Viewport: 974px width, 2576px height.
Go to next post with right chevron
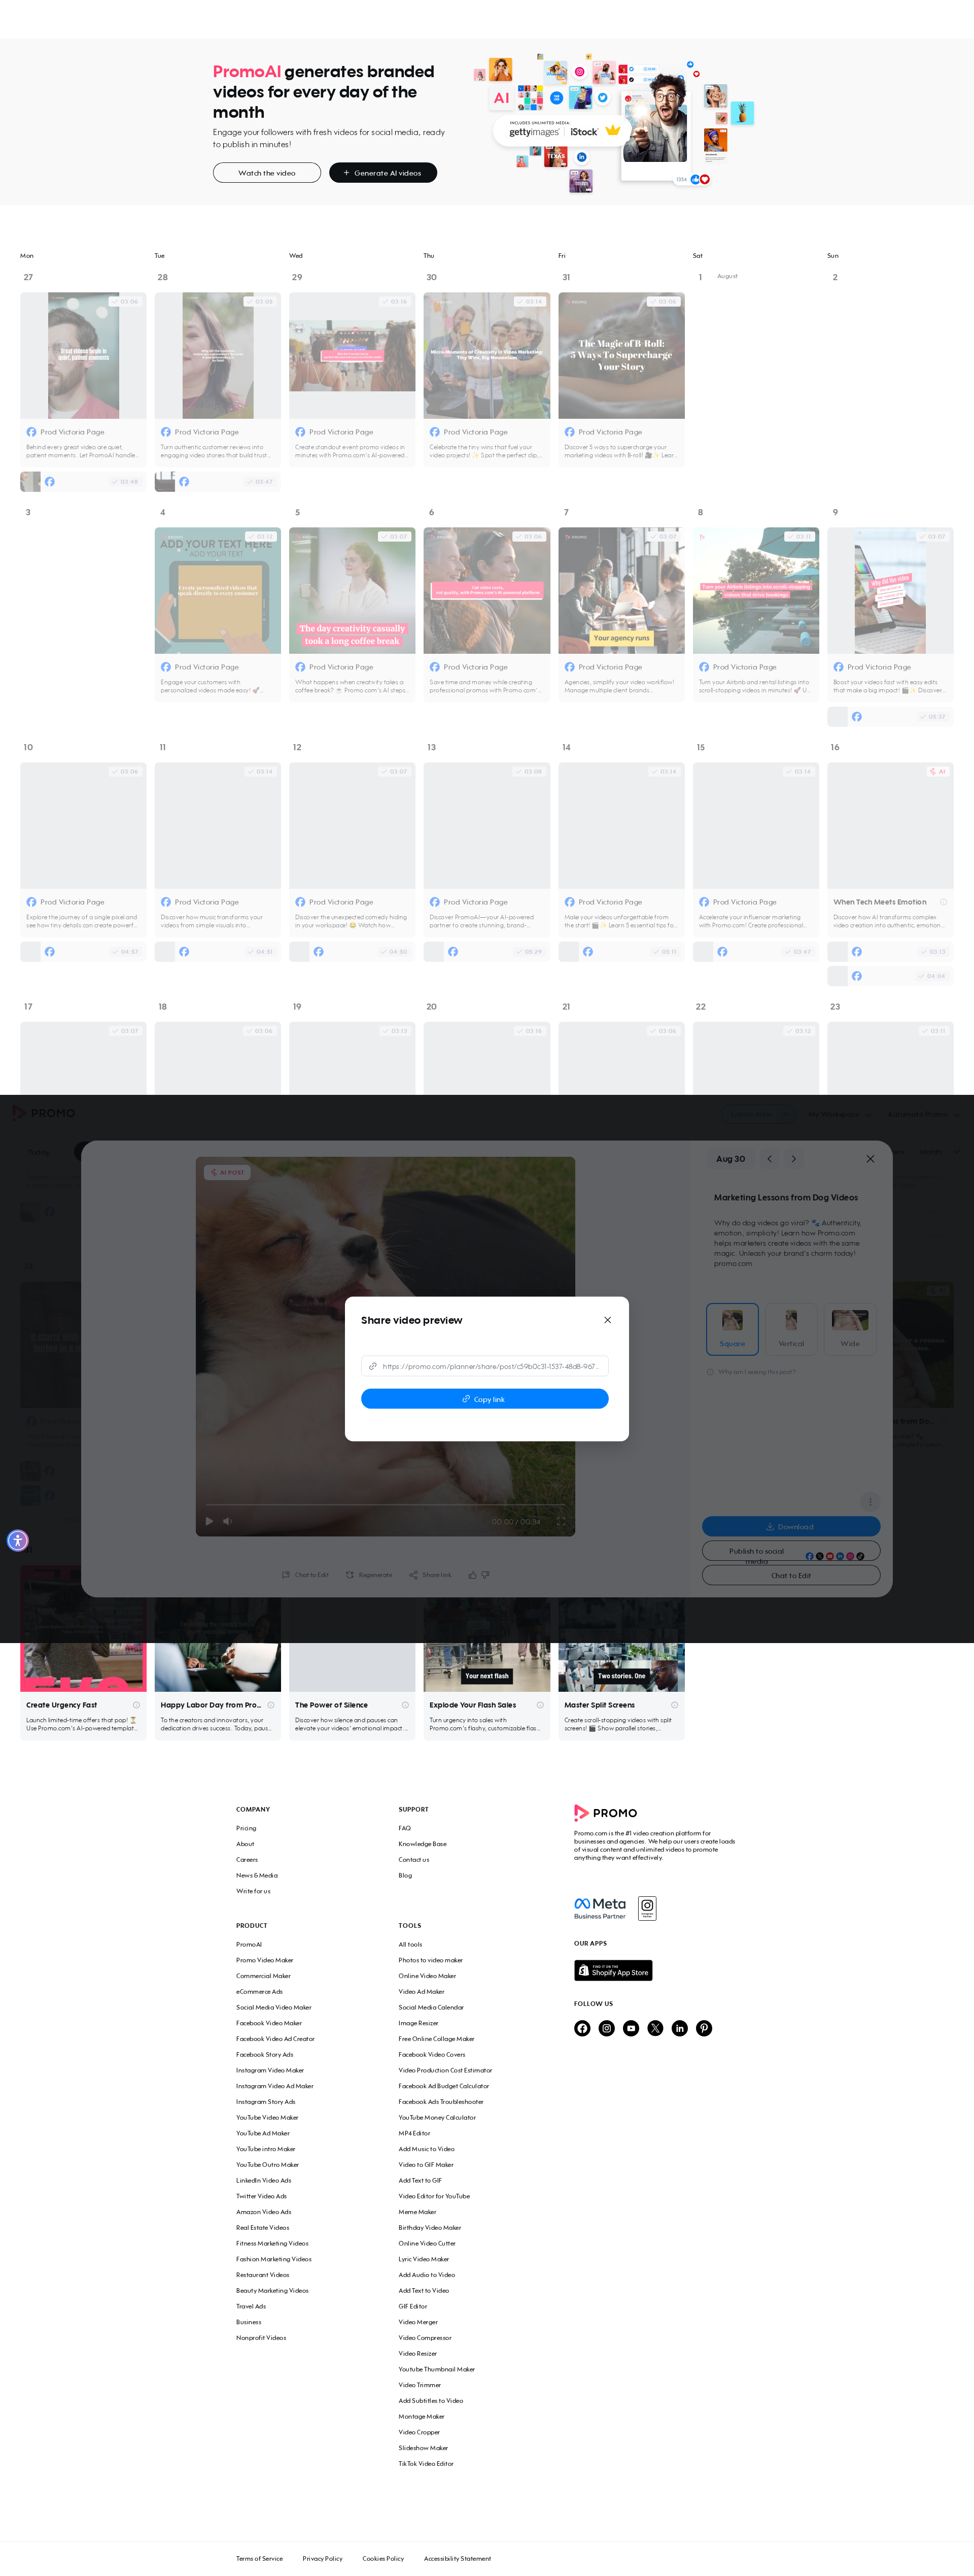793,1159
